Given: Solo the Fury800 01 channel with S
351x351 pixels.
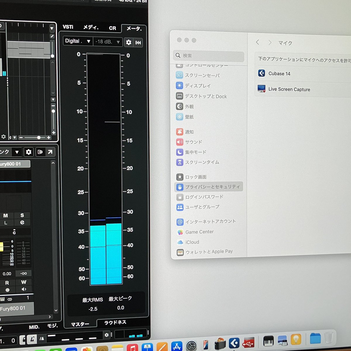Looking at the screenshot, I should 22,215.
